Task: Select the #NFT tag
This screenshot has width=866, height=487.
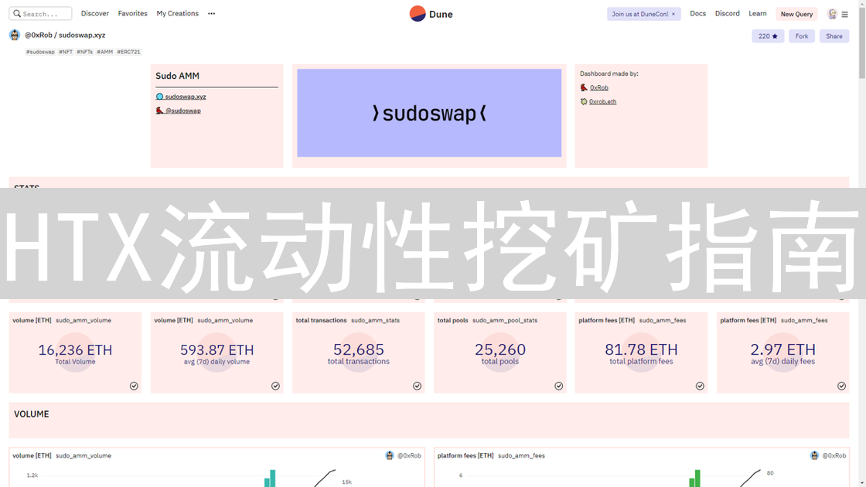Action: (66, 52)
